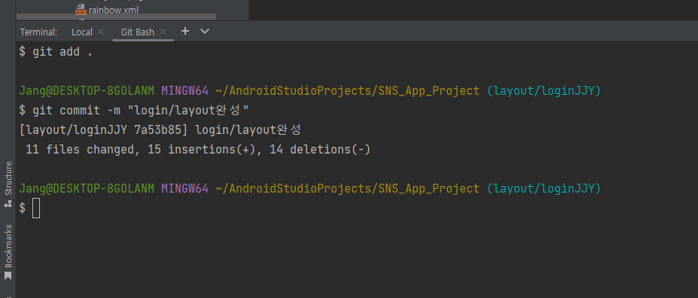
Task: Open the terminal options dropdown chevron
Action: click(205, 31)
